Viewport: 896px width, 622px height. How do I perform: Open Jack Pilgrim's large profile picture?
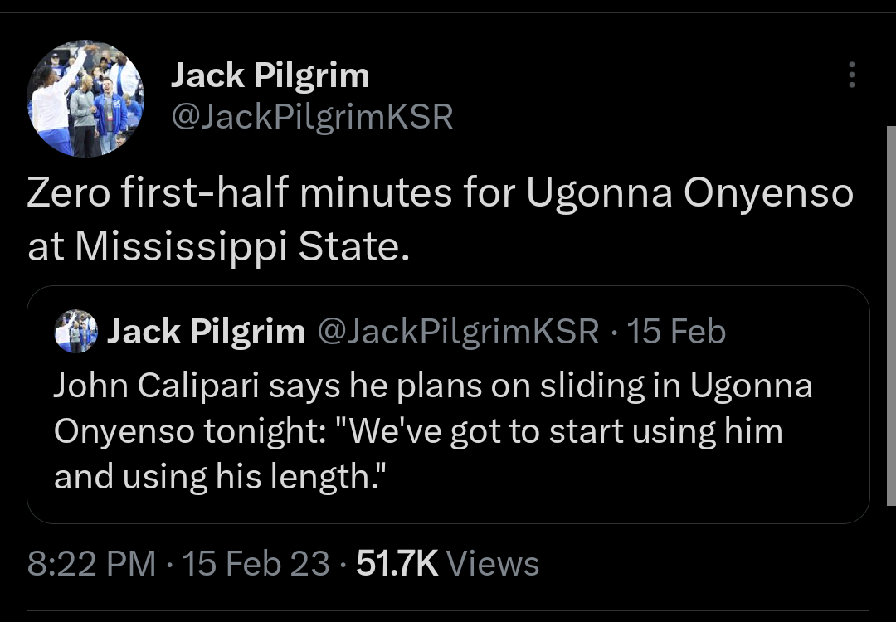point(85,100)
